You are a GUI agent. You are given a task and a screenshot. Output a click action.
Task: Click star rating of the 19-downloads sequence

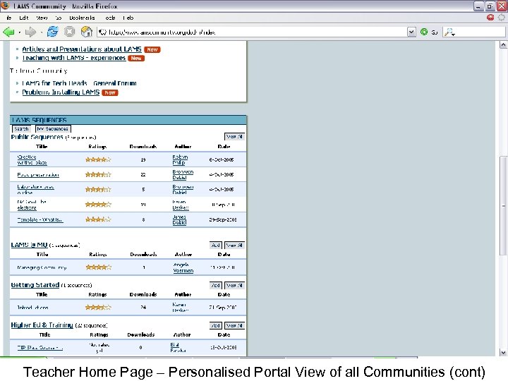pyautogui.click(x=98, y=159)
